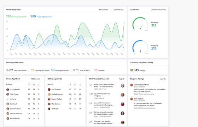Open the Last 25 filter in Negative Ratings
This screenshot has height=127, width=198.
coord(163,79)
